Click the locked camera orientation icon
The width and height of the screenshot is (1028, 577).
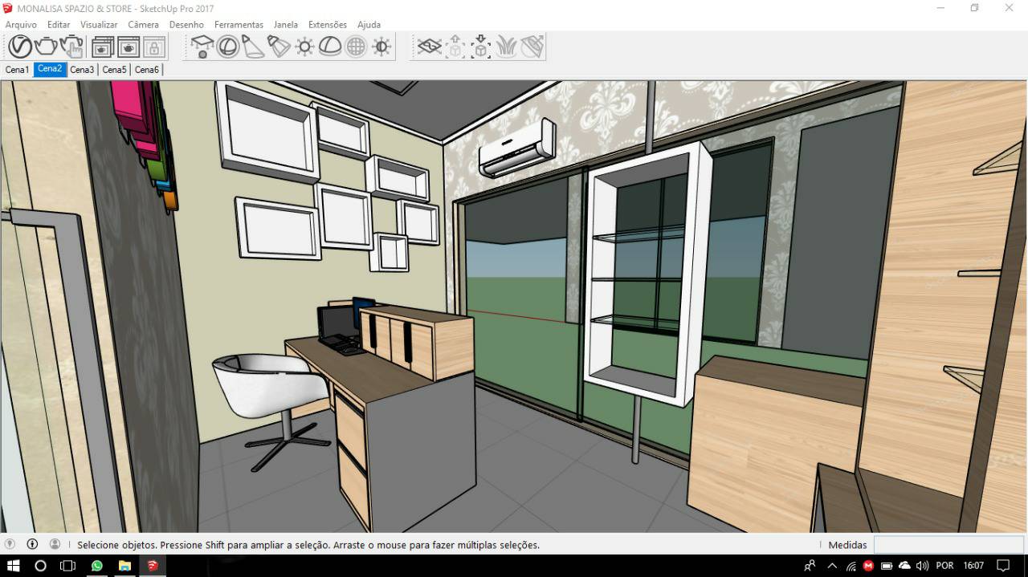coord(154,47)
